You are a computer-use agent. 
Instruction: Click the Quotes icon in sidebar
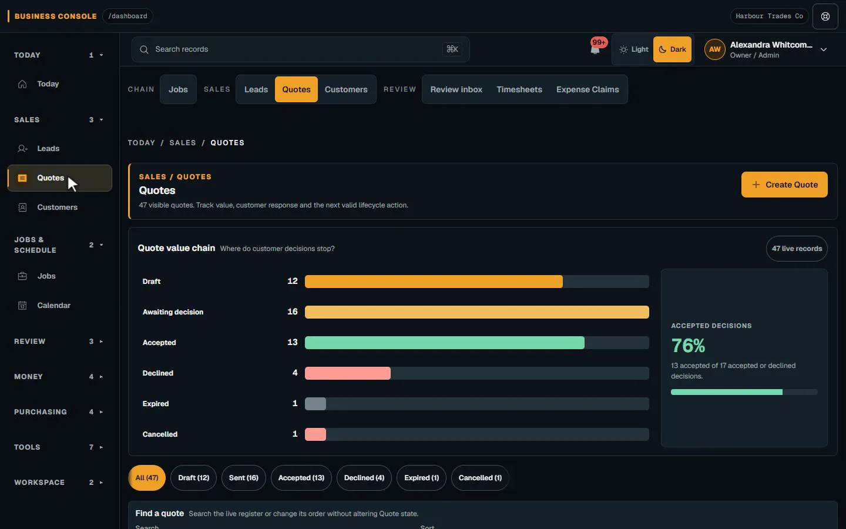click(x=22, y=178)
